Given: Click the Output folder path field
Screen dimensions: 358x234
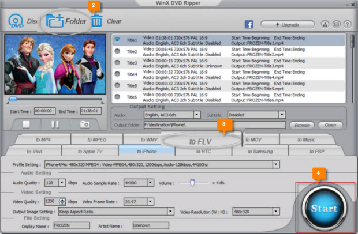Looking at the screenshot, I should [x=215, y=125].
